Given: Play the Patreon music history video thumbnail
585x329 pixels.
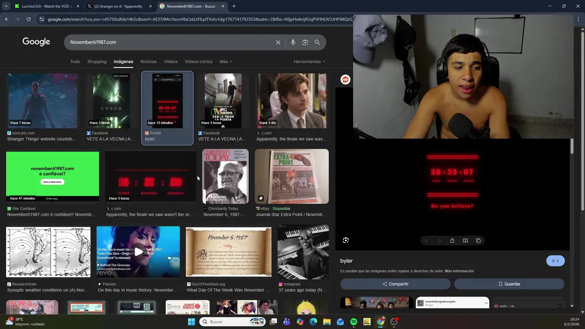Looking at the screenshot, I should (x=138, y=252).
